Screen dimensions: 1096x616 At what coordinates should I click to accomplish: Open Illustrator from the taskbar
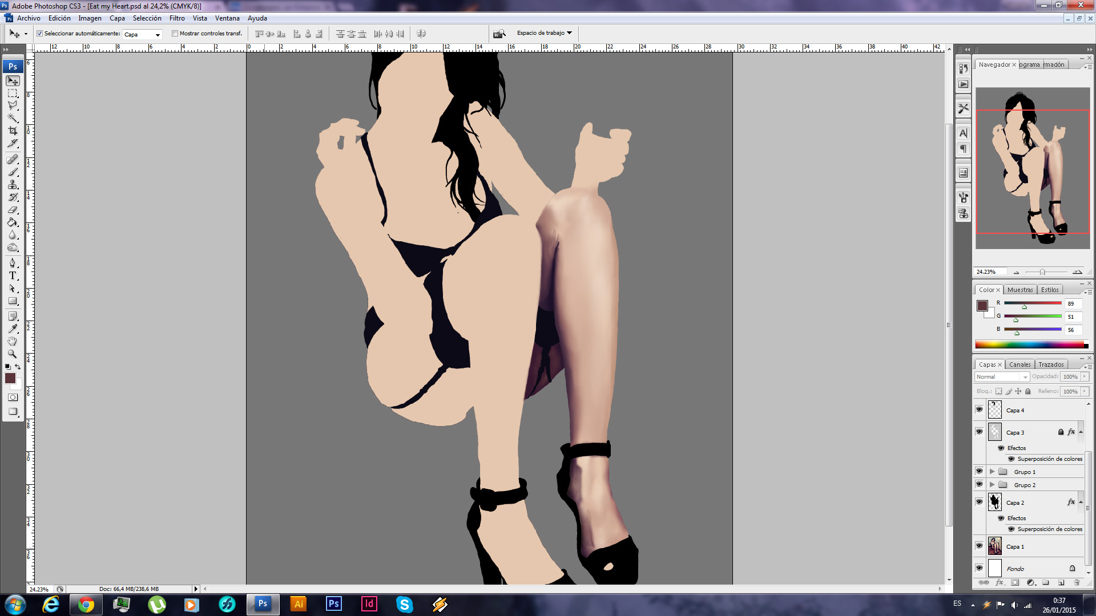[299, 604]
